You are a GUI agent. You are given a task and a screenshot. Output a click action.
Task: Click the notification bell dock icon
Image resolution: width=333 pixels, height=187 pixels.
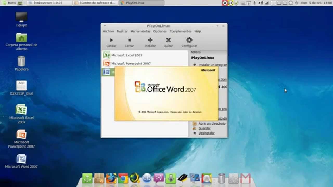207,178
